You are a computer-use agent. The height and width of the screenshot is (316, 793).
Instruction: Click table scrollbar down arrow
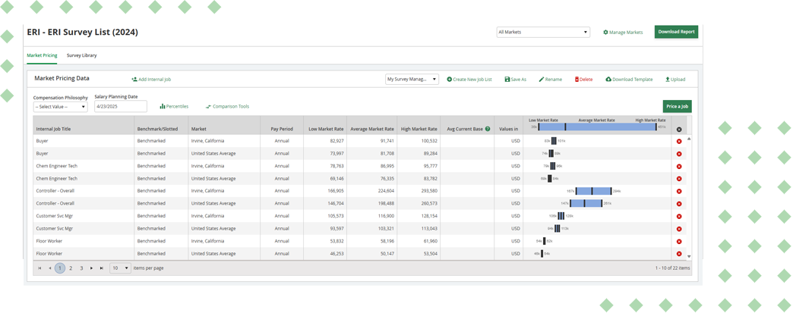click(689, 256)
